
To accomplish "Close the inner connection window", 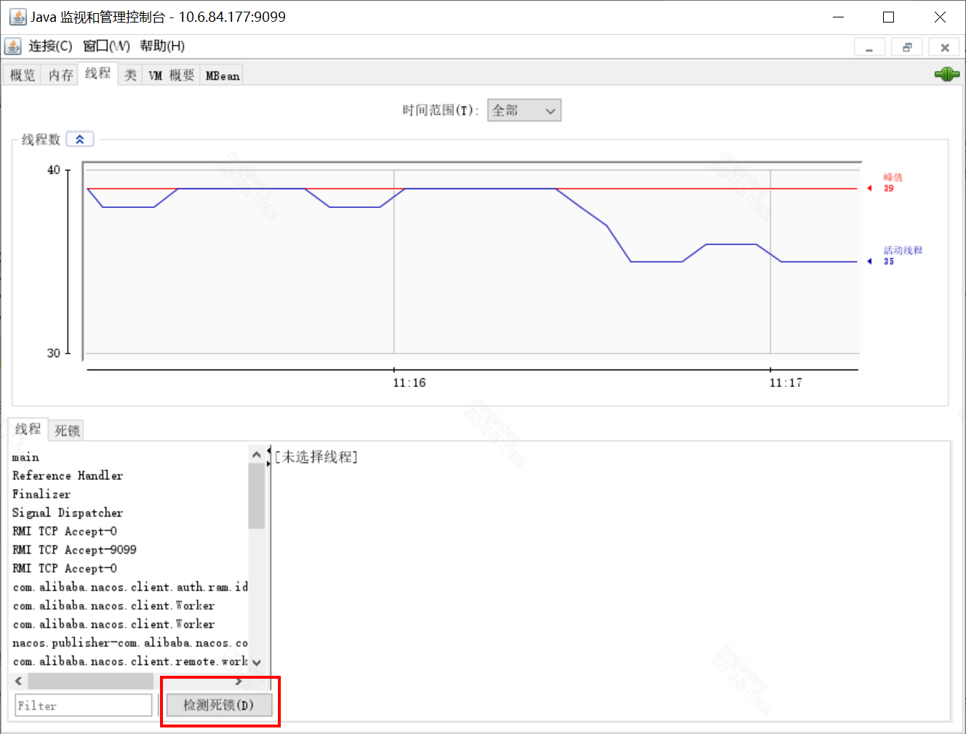I will coord(945,47).
